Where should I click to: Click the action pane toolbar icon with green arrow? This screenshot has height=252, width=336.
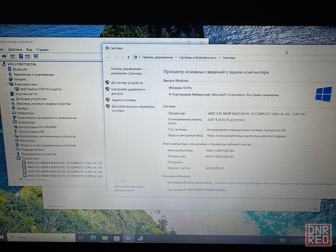tap(28, 56)
